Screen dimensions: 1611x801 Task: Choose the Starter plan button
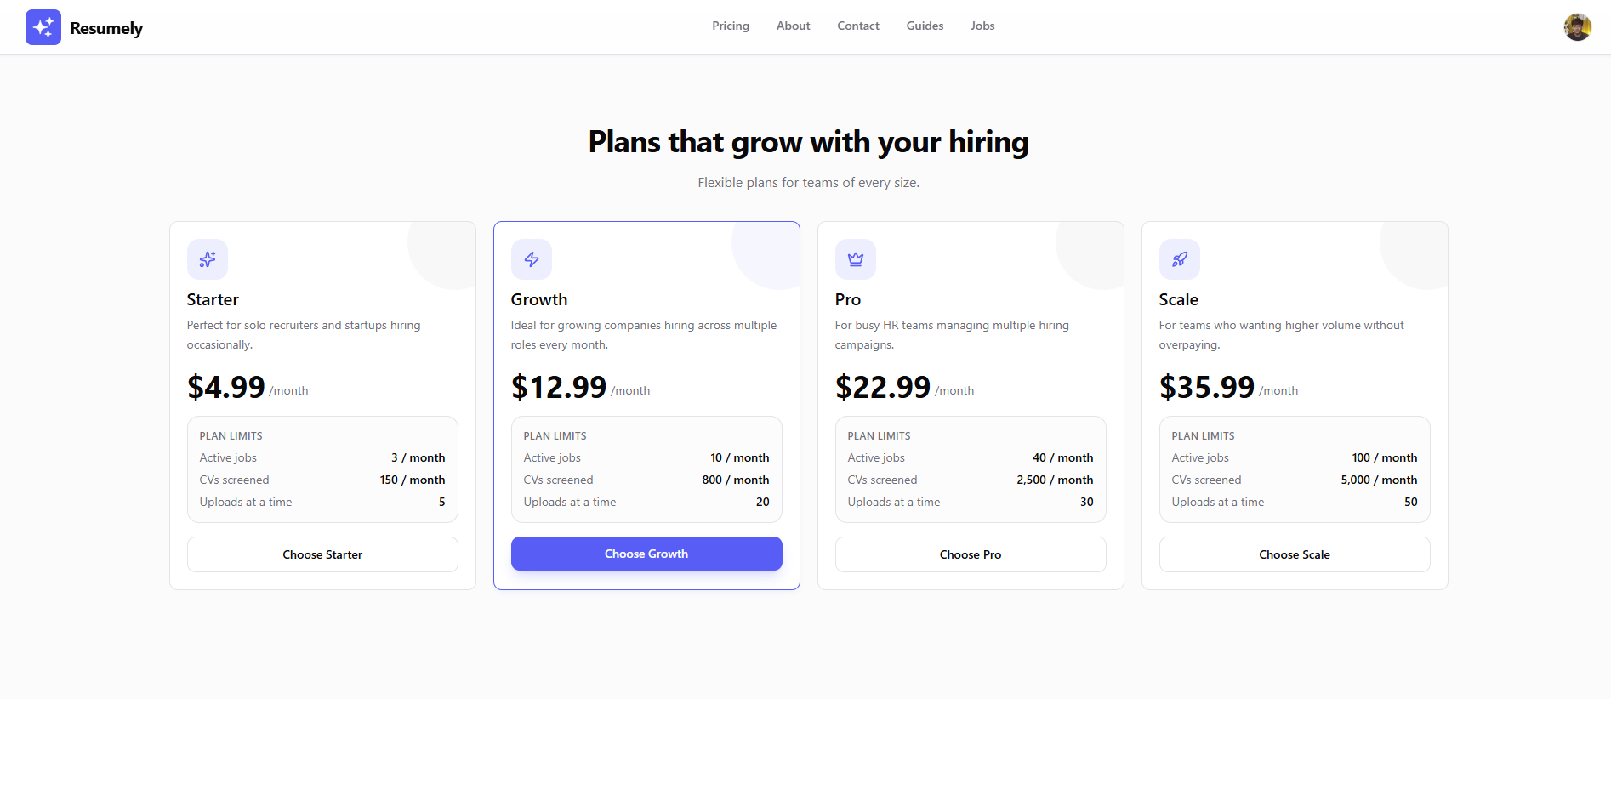322,554
